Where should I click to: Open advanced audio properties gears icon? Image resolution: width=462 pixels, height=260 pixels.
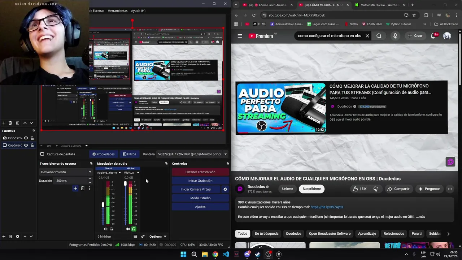(x=143, y=237)
